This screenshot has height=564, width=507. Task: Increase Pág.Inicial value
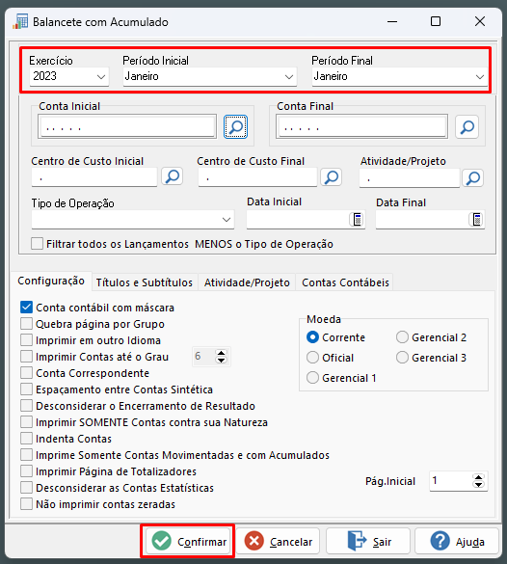click(x=478, y=477)
